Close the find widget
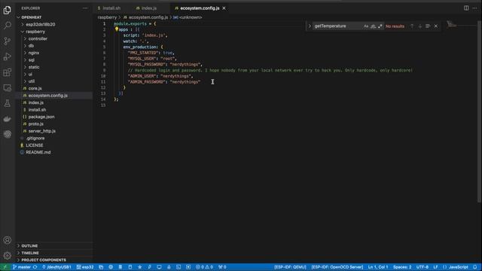 coord(436,26)
